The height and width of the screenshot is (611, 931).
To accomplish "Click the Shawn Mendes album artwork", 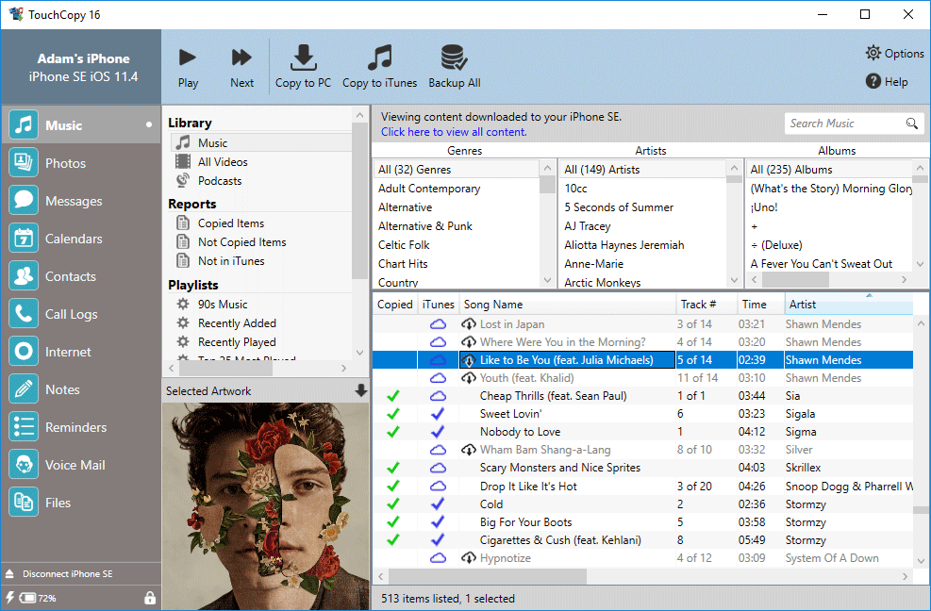I will click(x=265, y=506).
